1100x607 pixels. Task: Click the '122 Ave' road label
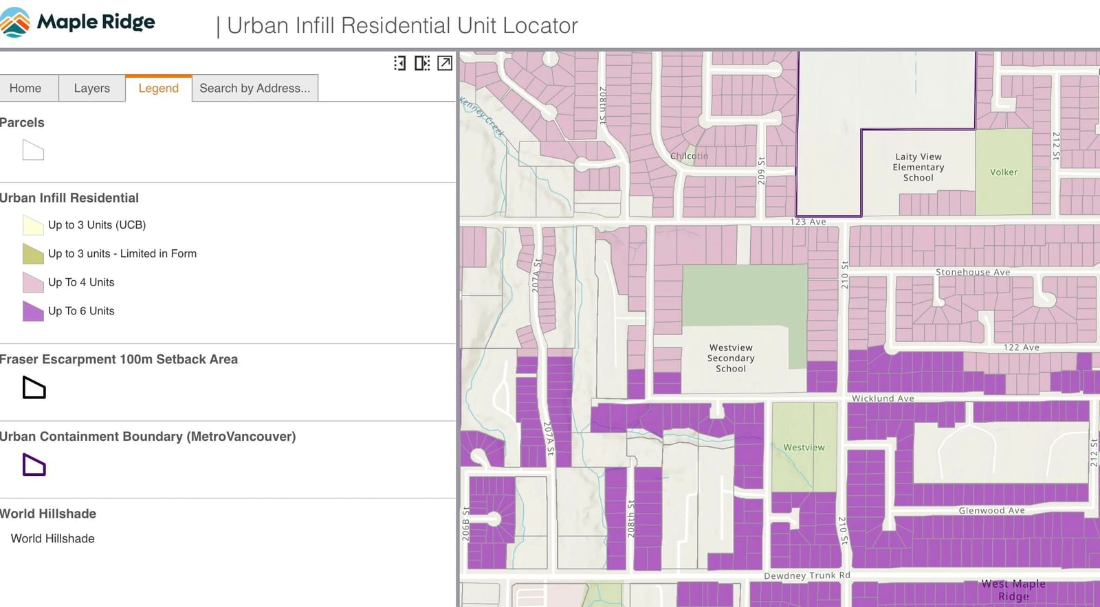[1021, 347]
